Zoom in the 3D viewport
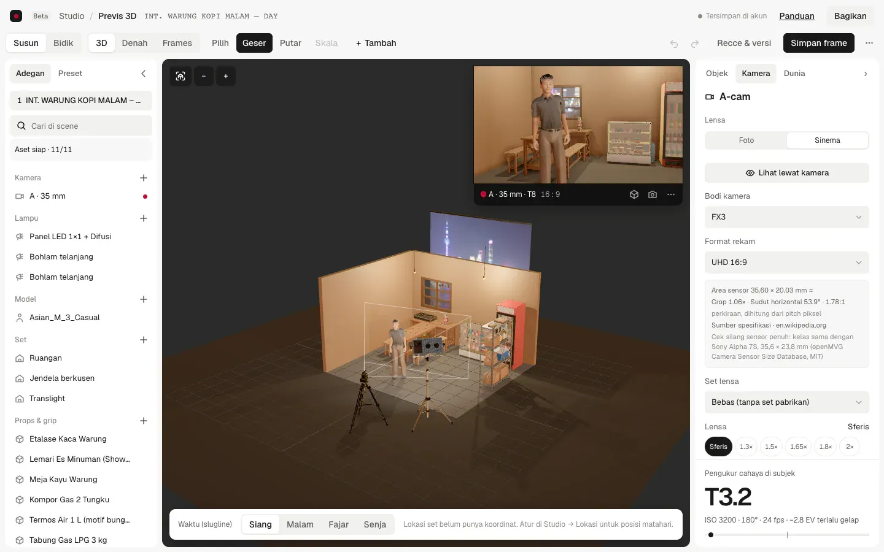 click(x=226, y=76)
